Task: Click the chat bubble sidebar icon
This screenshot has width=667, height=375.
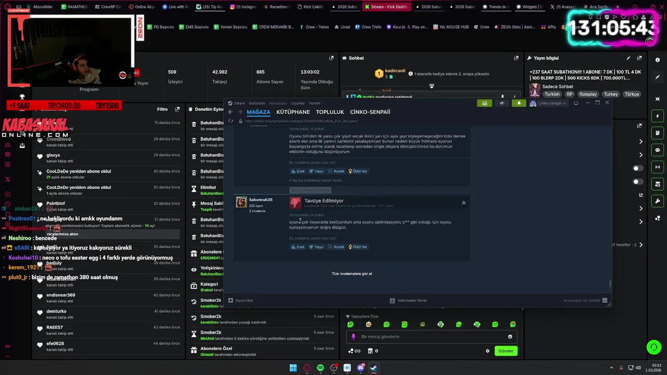Action: [x=658, y=150]
